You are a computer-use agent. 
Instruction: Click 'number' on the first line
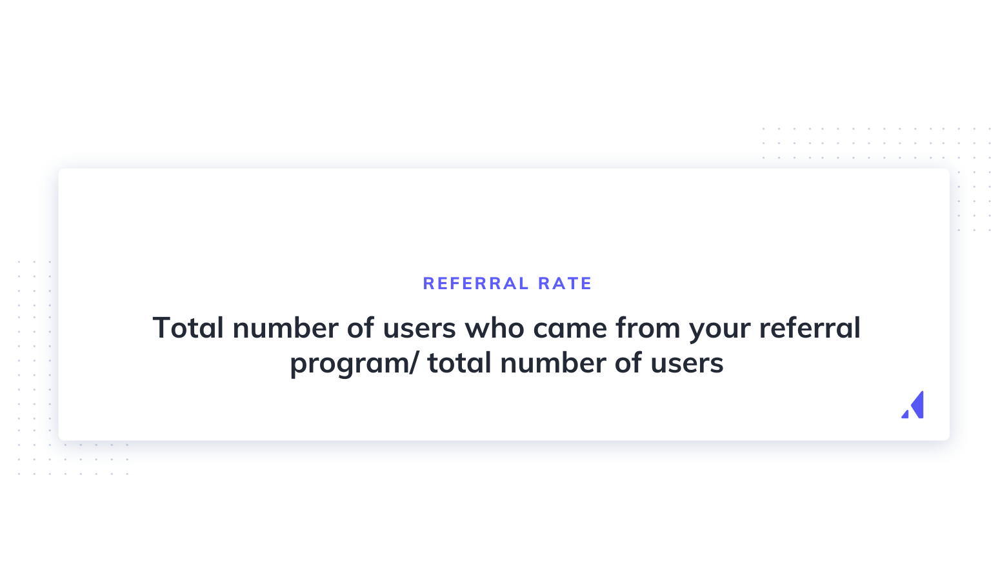[285, 328]
